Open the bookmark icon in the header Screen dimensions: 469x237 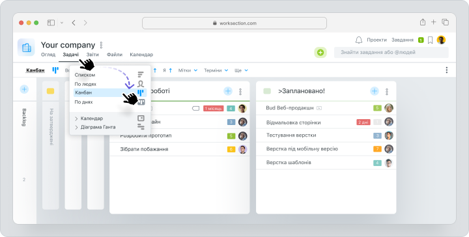pyautogui.click(x=430, y=40)
